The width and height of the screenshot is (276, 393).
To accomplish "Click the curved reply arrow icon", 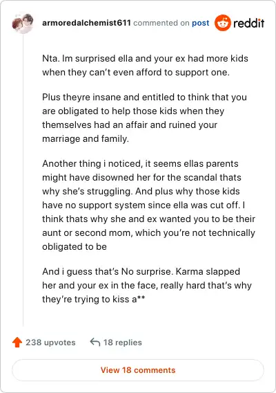I will point(95,342).
